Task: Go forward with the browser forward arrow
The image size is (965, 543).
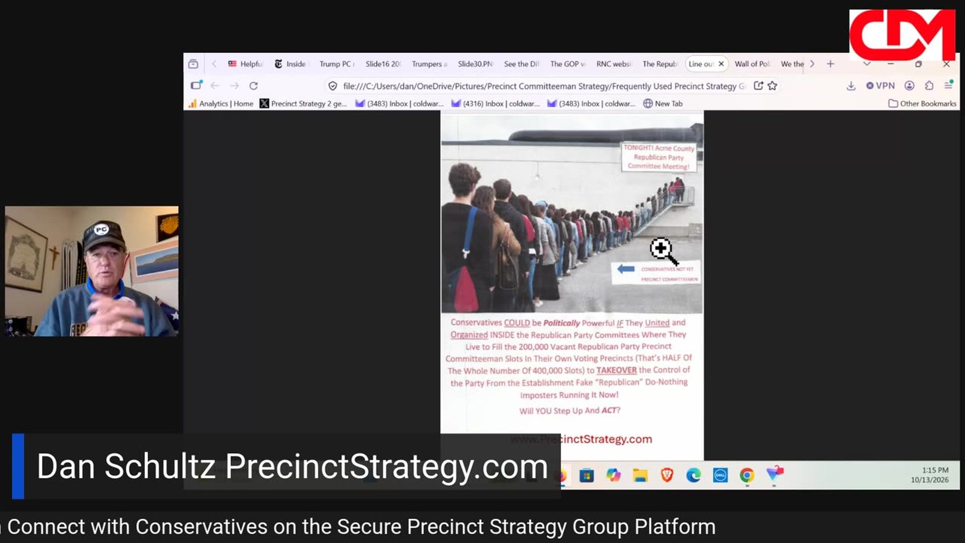Action: (x=234, y=86)
